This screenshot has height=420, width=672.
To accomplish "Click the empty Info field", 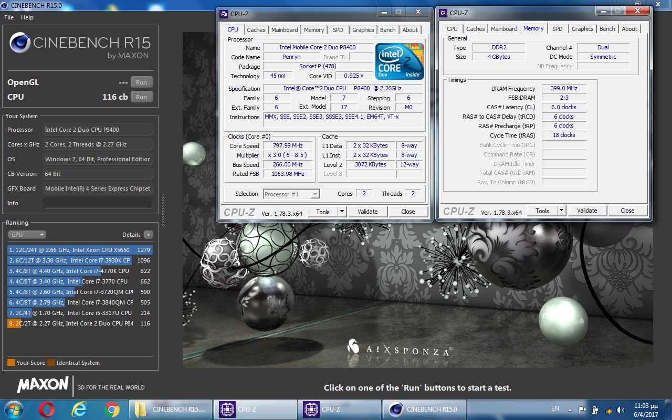I will (98, 203).
